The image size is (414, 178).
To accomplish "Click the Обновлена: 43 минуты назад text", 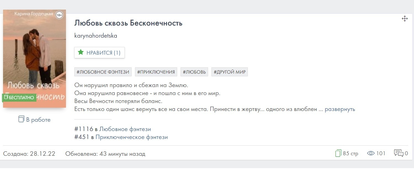I will click(x=105, y=154).
